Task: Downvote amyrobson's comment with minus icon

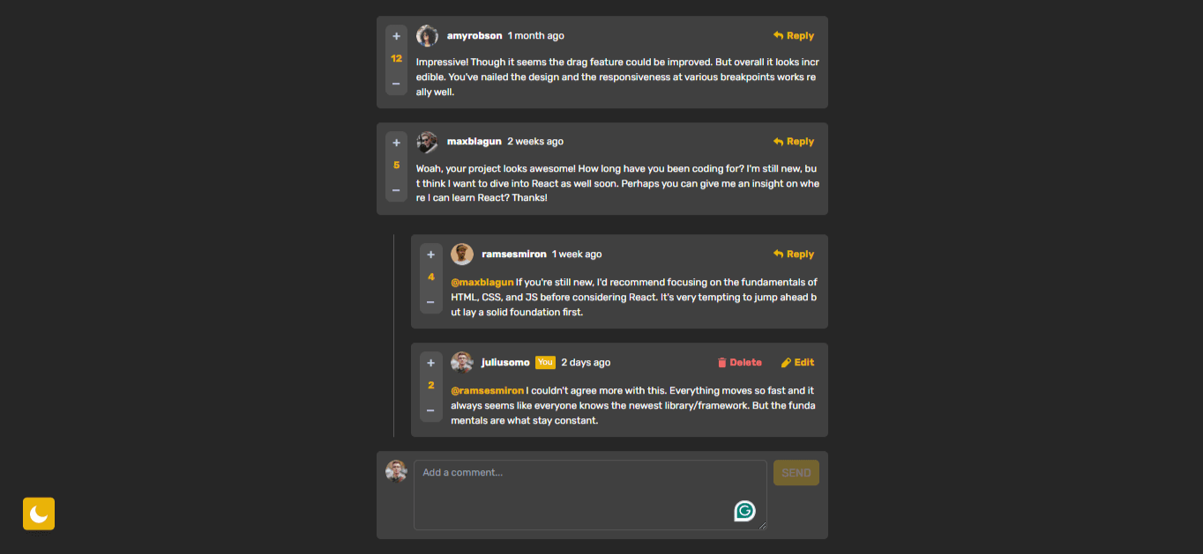Action: [396, 84]
